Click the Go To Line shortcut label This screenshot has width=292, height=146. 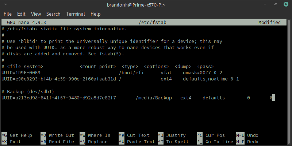click(219, 142)
